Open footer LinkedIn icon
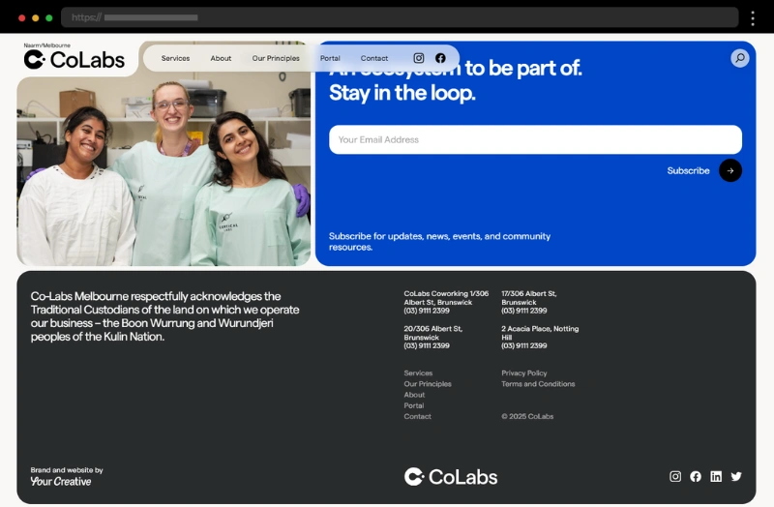This screenshot has height=507, width=774. (716, 476)
